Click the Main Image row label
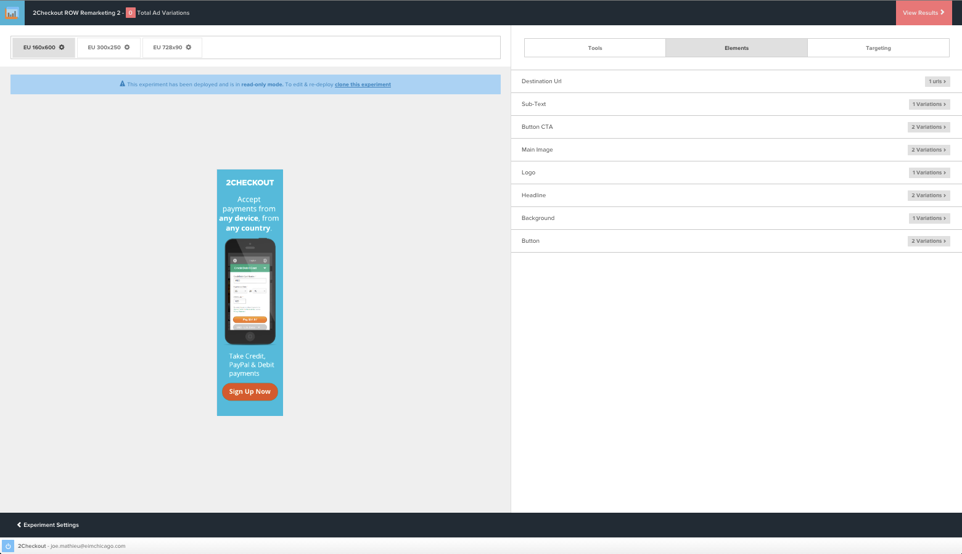Screen dimensions: 962x554 coord(537,150)
